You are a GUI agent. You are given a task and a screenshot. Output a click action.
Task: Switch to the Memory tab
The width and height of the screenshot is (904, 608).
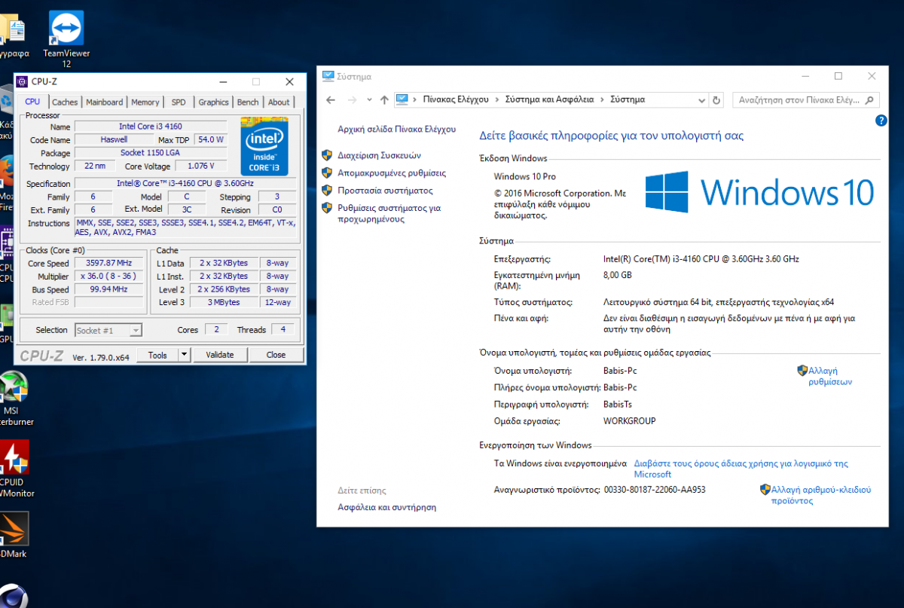pyautogui.click(x=145, y=102)
